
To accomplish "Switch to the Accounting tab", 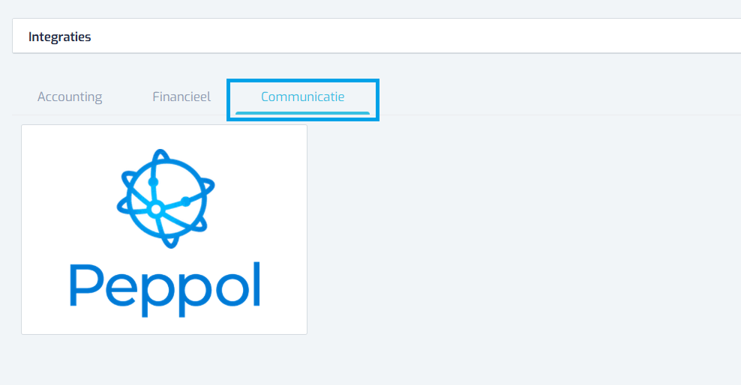I will tap(70, 97).
